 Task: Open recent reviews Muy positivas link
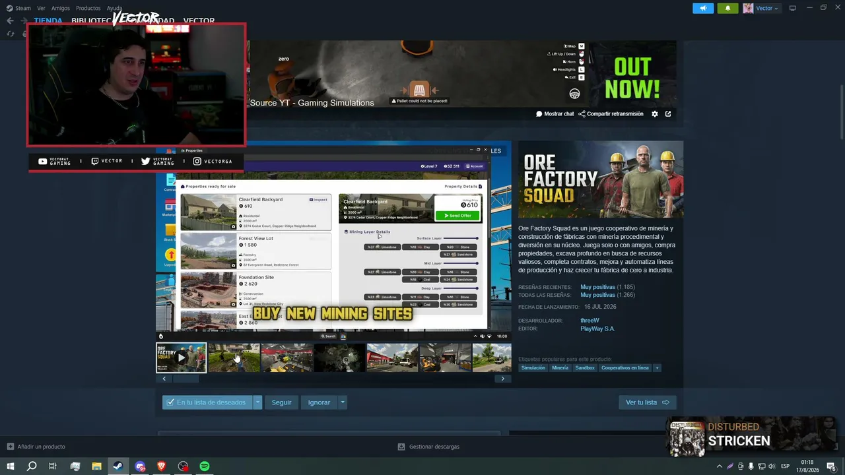(x=597, y=287)
